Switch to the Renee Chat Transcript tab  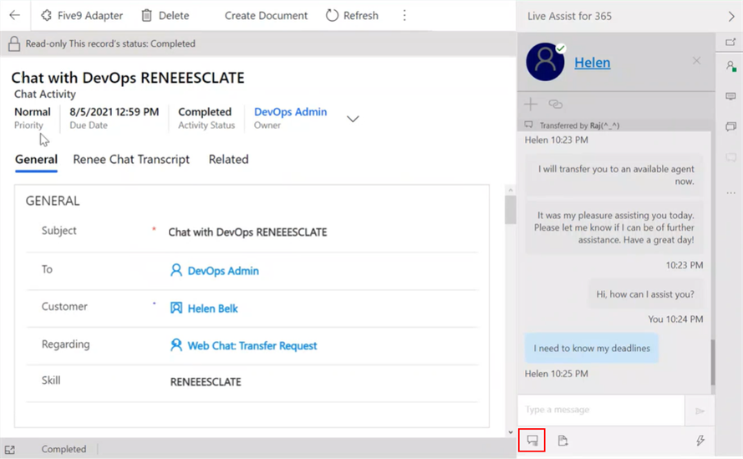[x=131, y=159]
